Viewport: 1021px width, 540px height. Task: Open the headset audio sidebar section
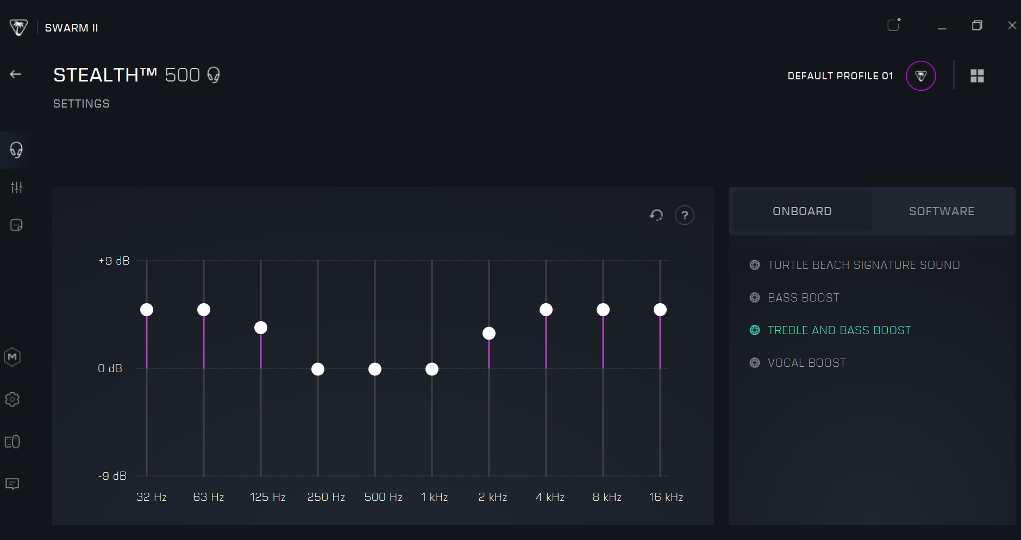(16, 149)
